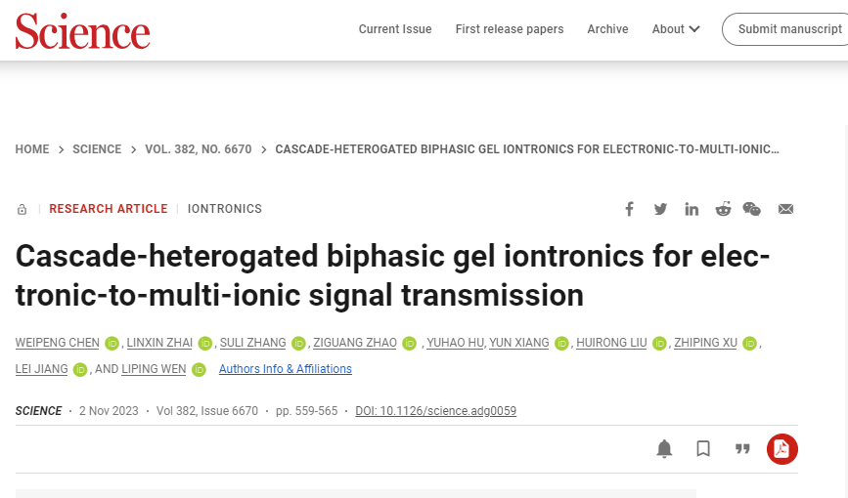Share article on Facebook
Image resolution: width=848 pixels, height=498 pixels.
pyautogui.click(x=629, y=209)
